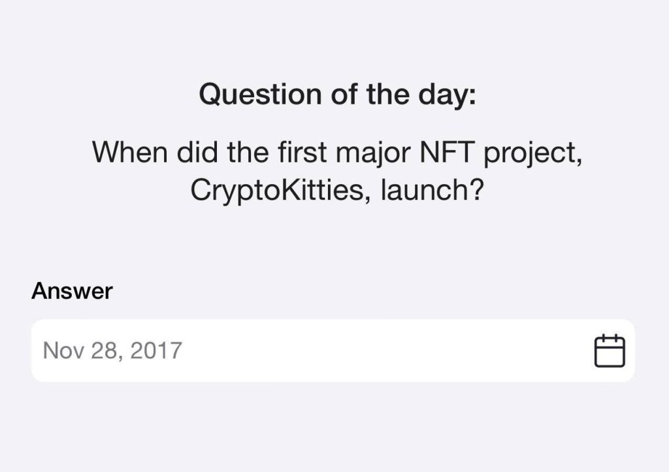Select the 'Nov 28, 2017' date text
This screenshot has height=472, width=669.
tap(112, 351)
